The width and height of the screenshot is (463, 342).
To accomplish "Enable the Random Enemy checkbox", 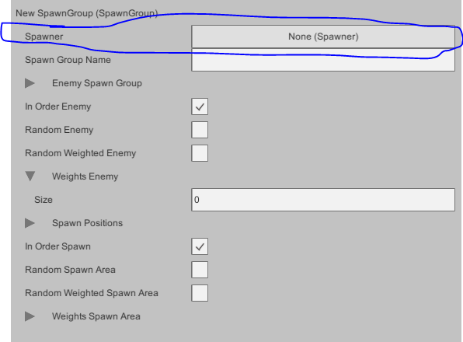I will pos(200,130).
